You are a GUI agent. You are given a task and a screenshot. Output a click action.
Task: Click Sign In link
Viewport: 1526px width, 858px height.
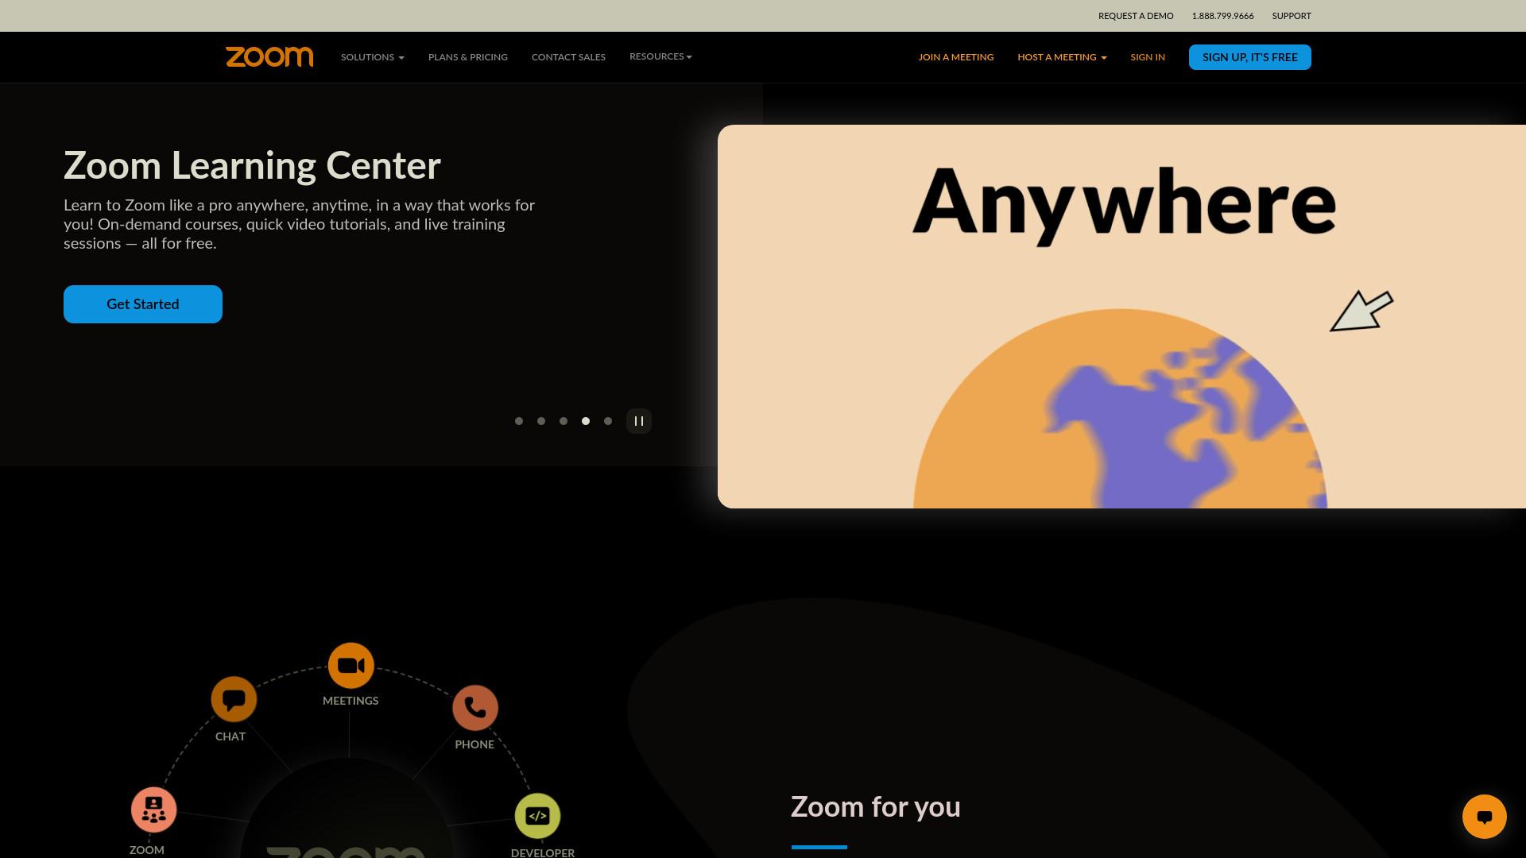click(x=1148, y=57)
